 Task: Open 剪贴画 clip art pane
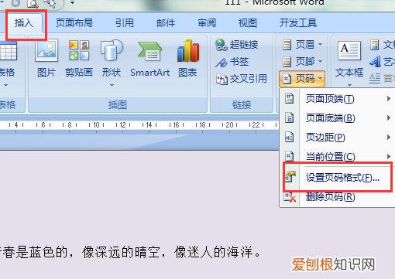79,59
